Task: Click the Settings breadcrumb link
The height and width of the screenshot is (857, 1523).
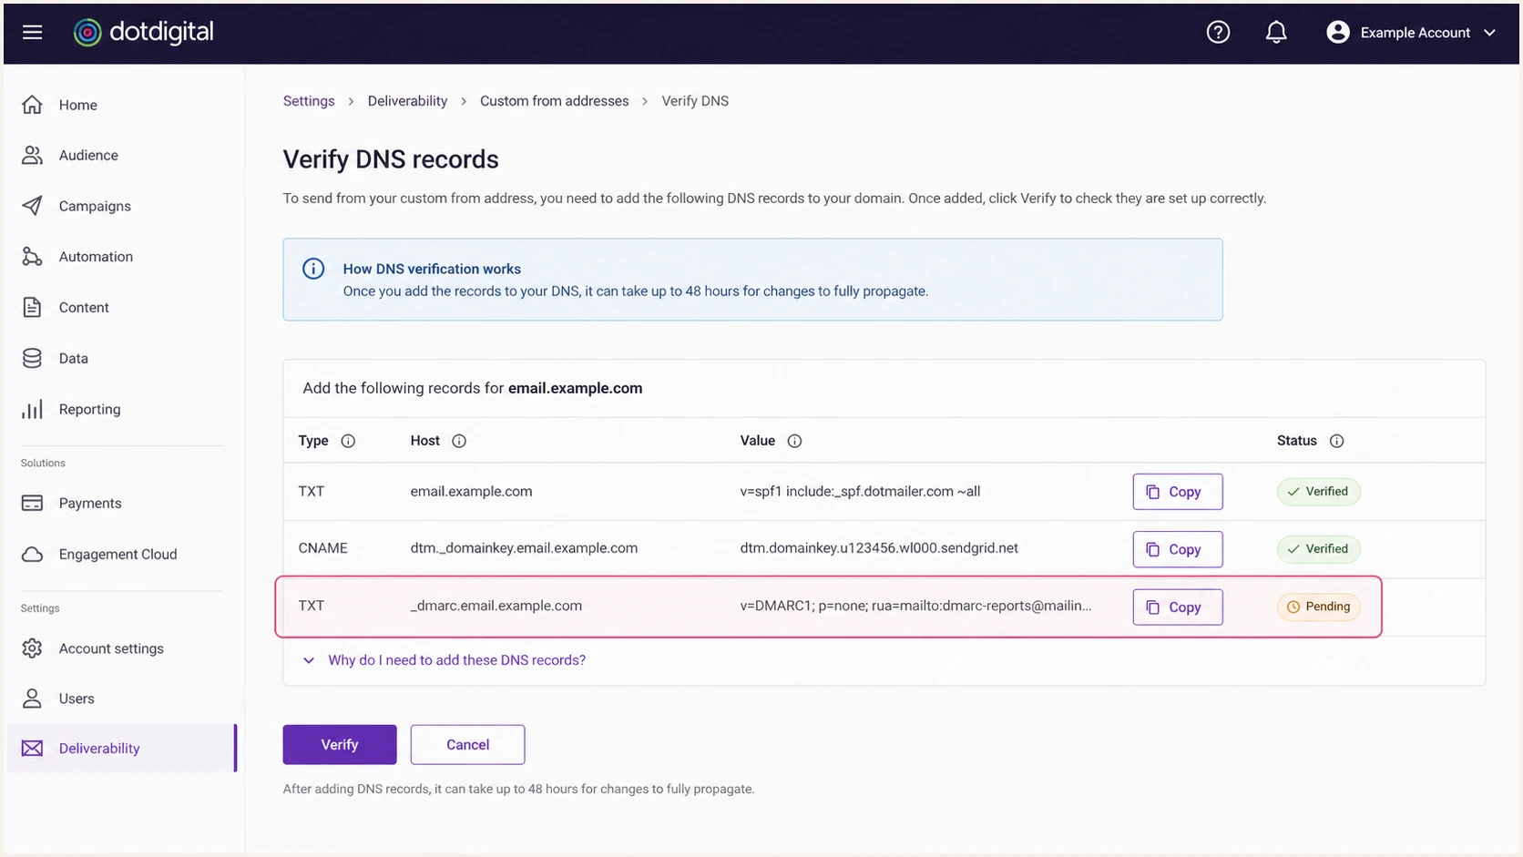Action: pyautogui.click(x=309, y=101)
